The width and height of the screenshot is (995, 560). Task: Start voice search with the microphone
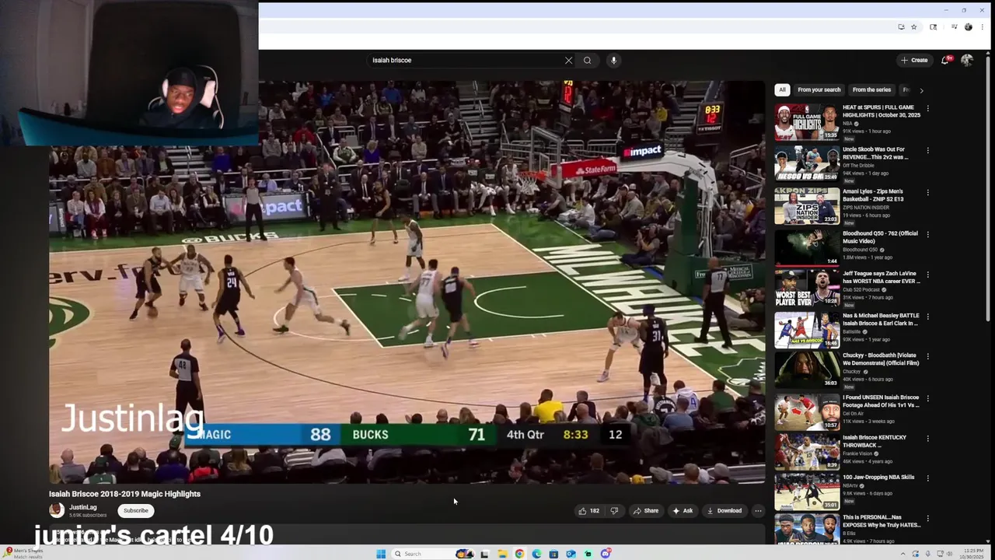[613, 60]
